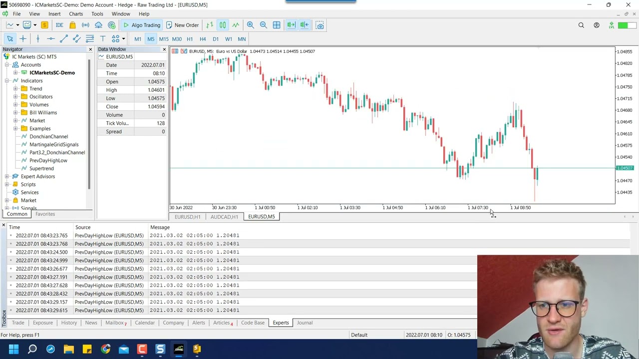Screen dimensions: 639x359
Task: Select the vertical line drawing tool
Action: tap(38, 39)
